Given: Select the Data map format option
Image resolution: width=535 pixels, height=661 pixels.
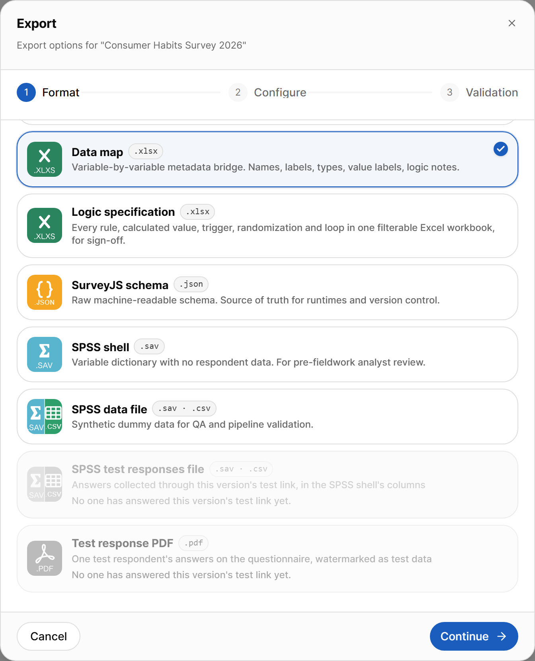Looking at the screenshot, I should click(x=267, y=159).
